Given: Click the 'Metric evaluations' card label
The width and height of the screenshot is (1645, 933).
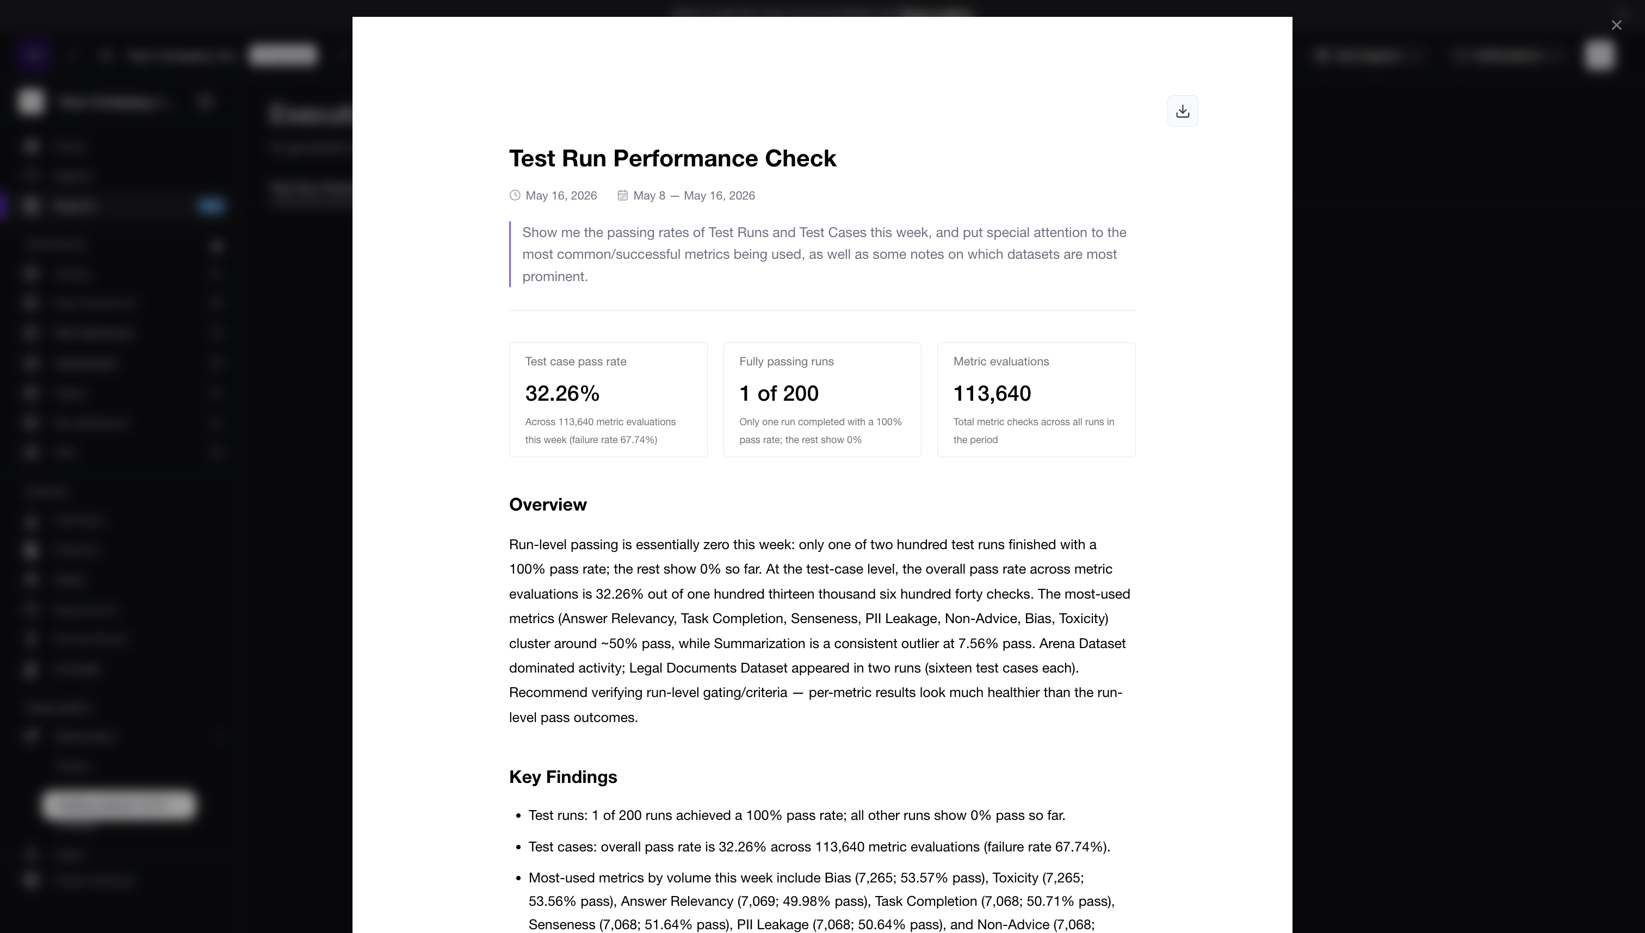Looking at the screenshot, I should click(1001, 362).
